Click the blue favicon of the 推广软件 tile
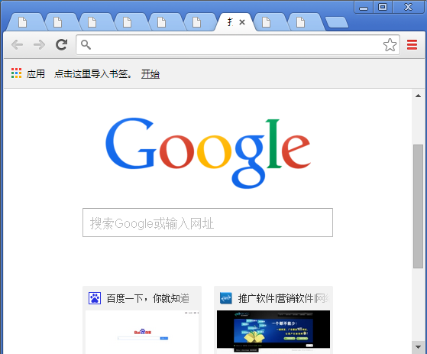Viewport: 427px width, 354px height. click(226, 298)
